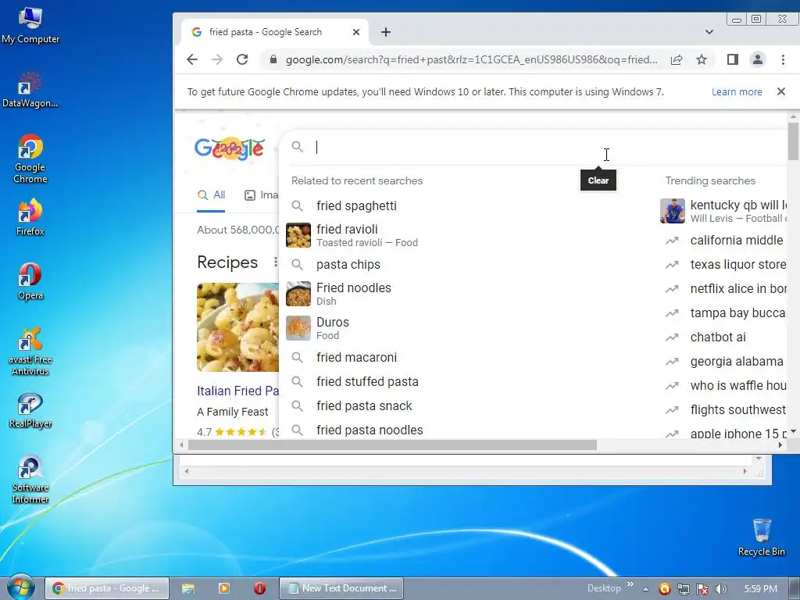This screenshot has width=800, height=600.
Task: Expand the tab search chevron
Action: point(709,32)
